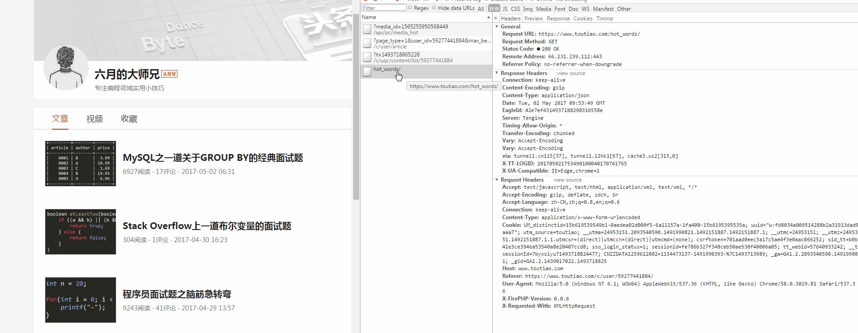Collapse the Request Headers section
The image size is (858, 333).
497,180
